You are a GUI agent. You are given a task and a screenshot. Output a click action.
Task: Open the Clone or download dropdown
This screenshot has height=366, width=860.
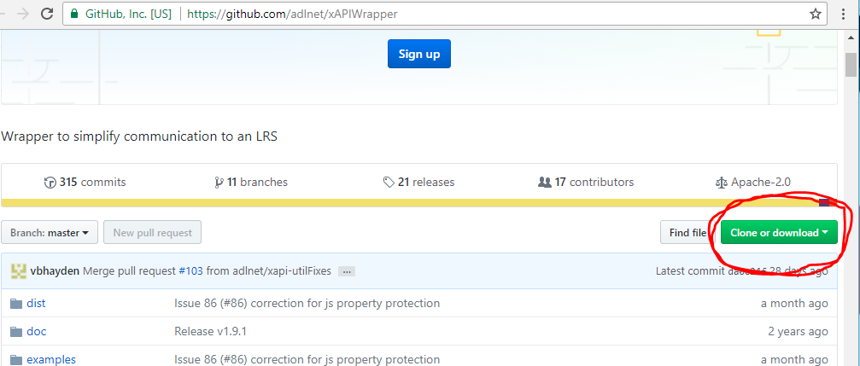click(779, 232)
